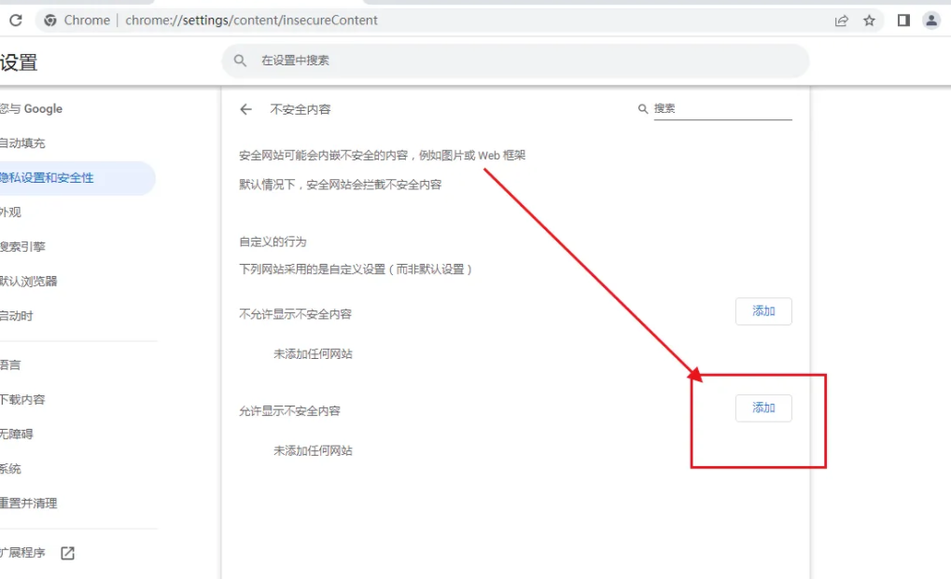This screenshot has height=579, width=951.
Task: Click the text 下列网站采用的是自定义设置
Action: pyautogui.click(x=313, y=269)
